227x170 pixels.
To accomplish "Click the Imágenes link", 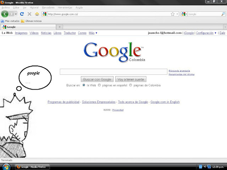I will click(x=21, y=33).
